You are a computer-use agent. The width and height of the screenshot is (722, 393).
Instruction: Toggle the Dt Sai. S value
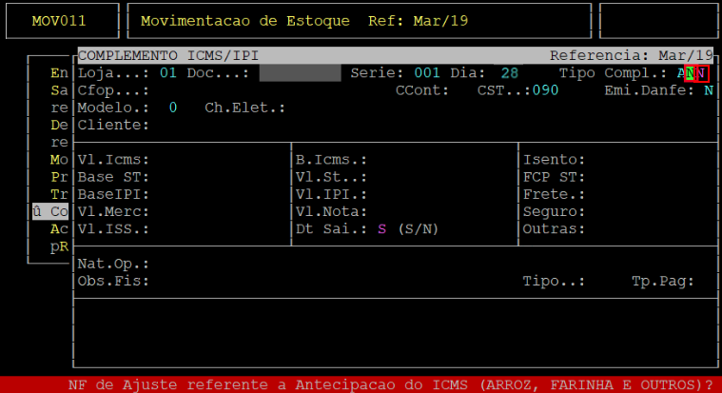pyautogui.click(x=381, y=229)
